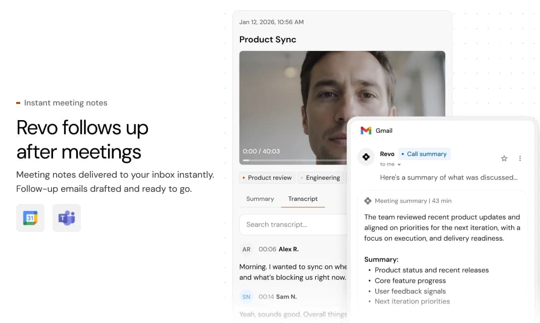The height and width of the screenshot is (323, 540).
Task: Switch to the Summary tab
Action: (260, 199)
